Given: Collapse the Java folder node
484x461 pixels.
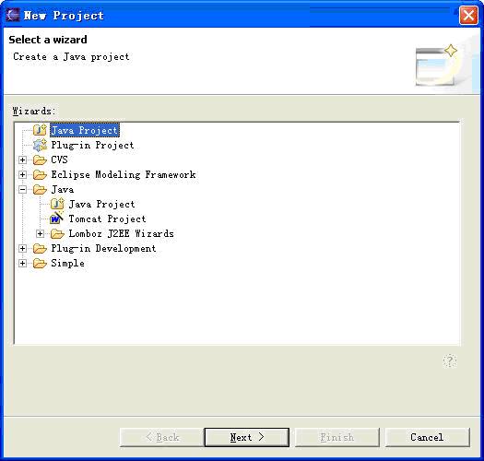Looking at the screenshot, I should pyautogui.click(x=22, y=189).
